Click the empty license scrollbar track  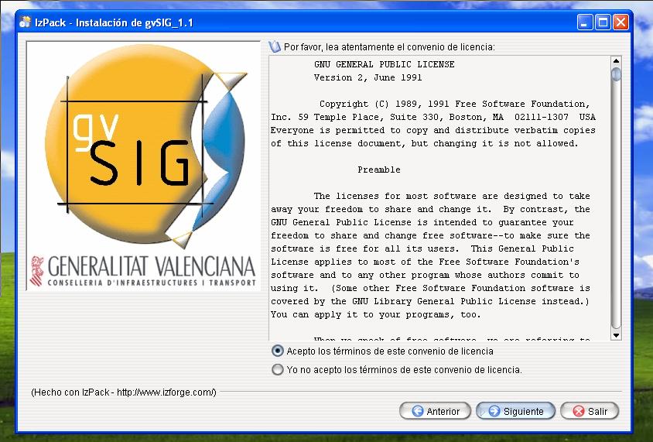pyautogui.click(x=616, y=209)
